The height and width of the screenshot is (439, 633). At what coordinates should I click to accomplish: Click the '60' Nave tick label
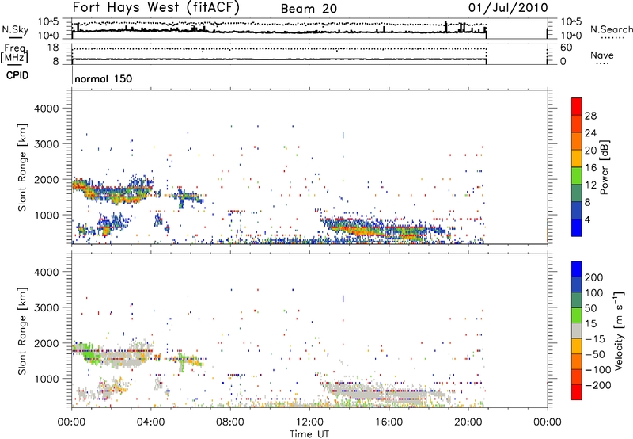point(566,48)
